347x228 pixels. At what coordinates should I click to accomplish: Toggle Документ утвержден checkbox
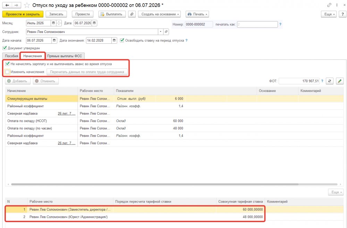tap(5, 48)
